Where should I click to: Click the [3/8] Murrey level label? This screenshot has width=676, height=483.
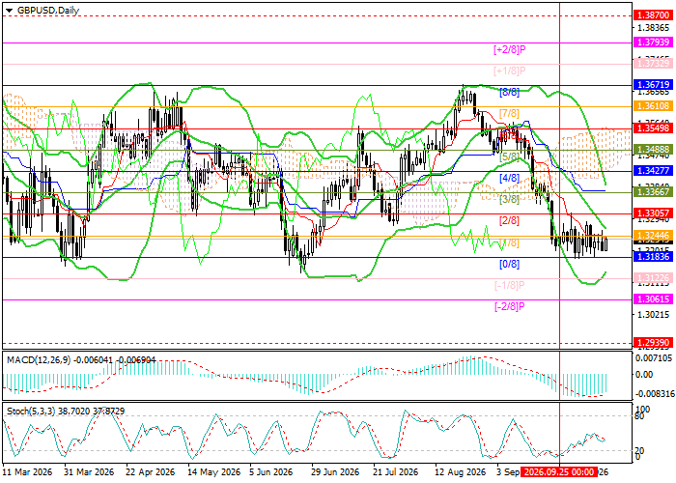pyautogui.click(x=509, y=199)
